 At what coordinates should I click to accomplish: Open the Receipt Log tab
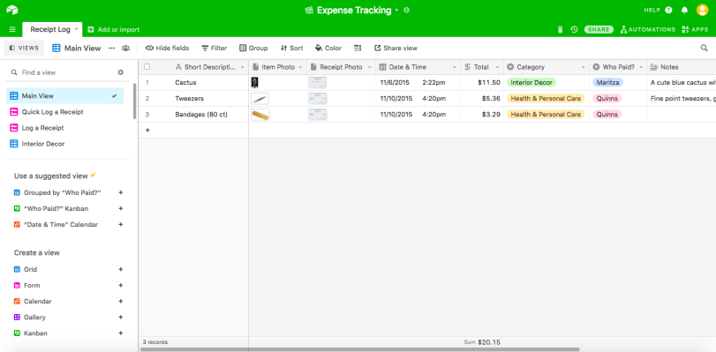tap(50, 30)
